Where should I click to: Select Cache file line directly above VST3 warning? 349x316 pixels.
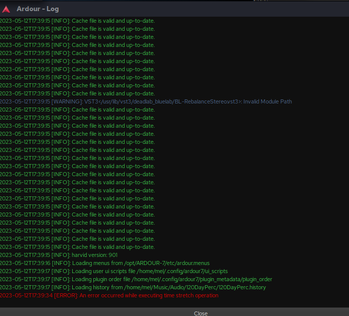coord(77,93)
